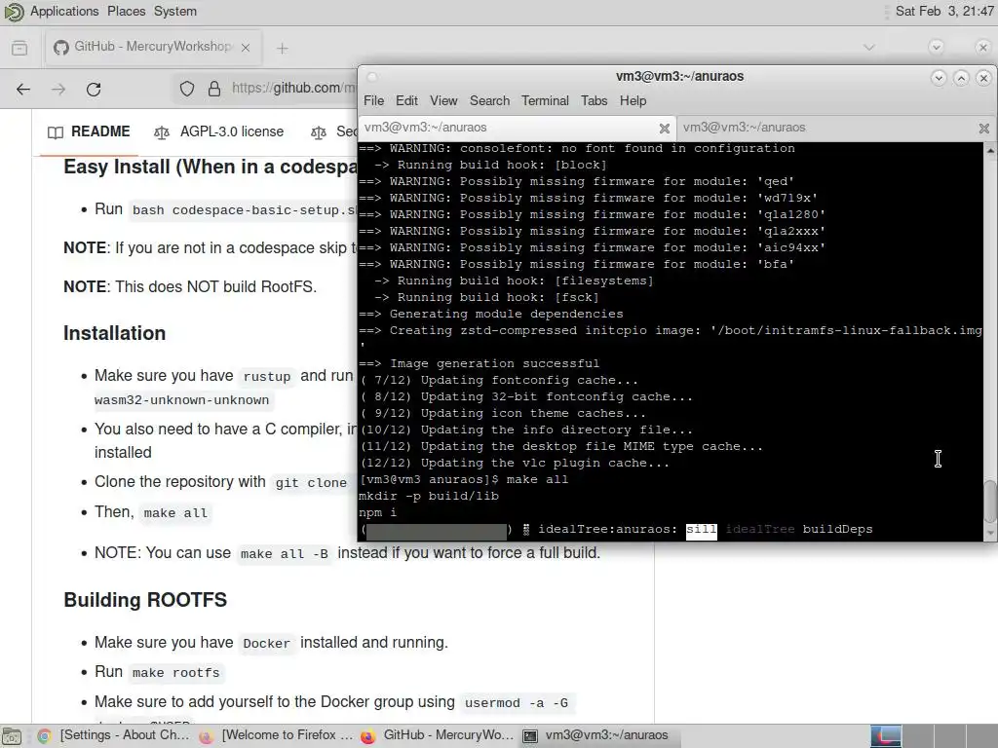The height and width of the screenshot is (748, 998).
Task: Close the second terminal tab
Action: [x=984, y=129]
